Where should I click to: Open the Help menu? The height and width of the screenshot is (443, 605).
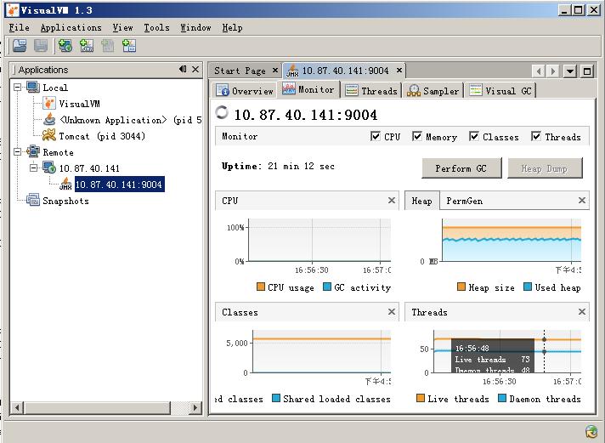(x=232, y=28)
